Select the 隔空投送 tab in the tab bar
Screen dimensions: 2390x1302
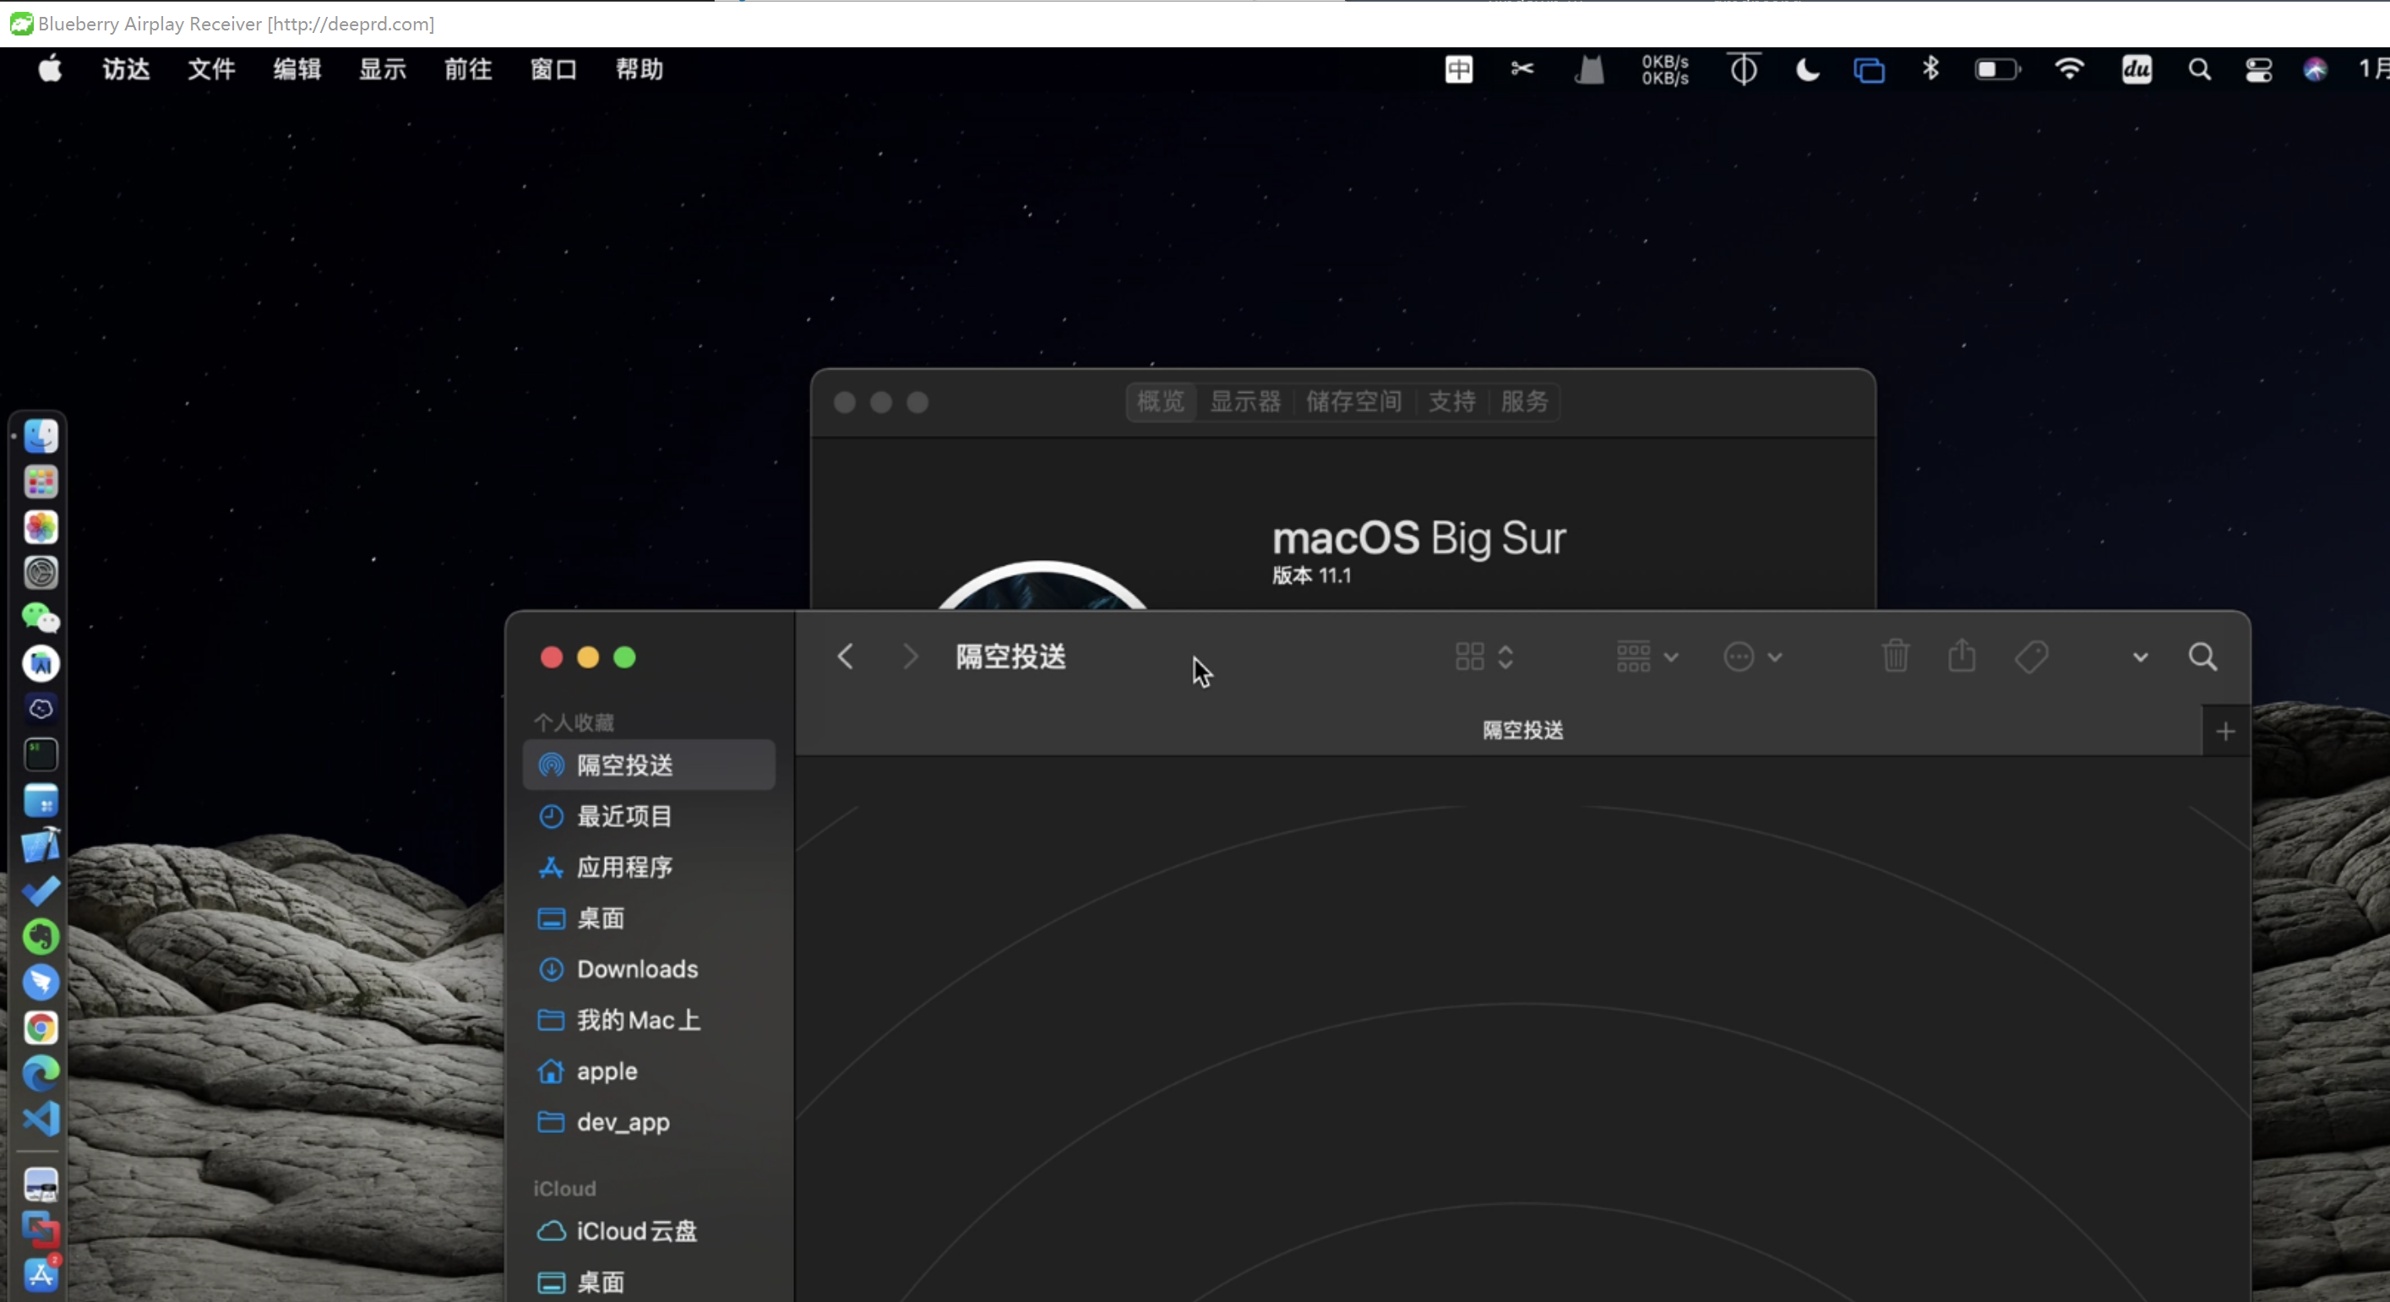(1522, 730)
